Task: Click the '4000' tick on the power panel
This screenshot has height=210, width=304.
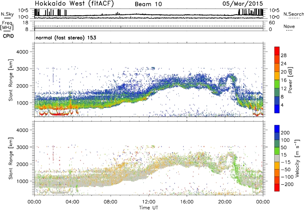Action: pyautogui.click(x=22, y=52)
